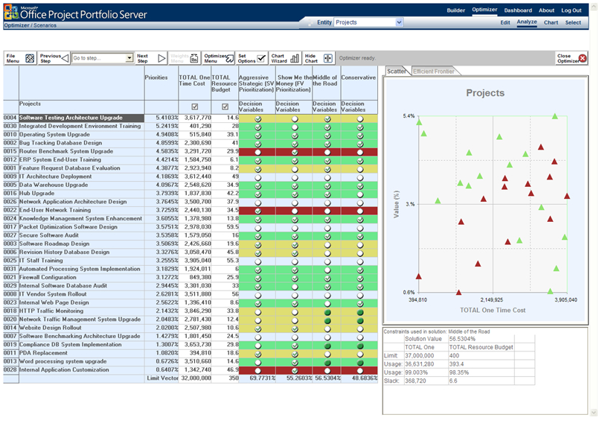Image resolution: width=608 pixels, height=423 pixels.
Task: Expand the Go to step dropdown
Action: [129, 58]
